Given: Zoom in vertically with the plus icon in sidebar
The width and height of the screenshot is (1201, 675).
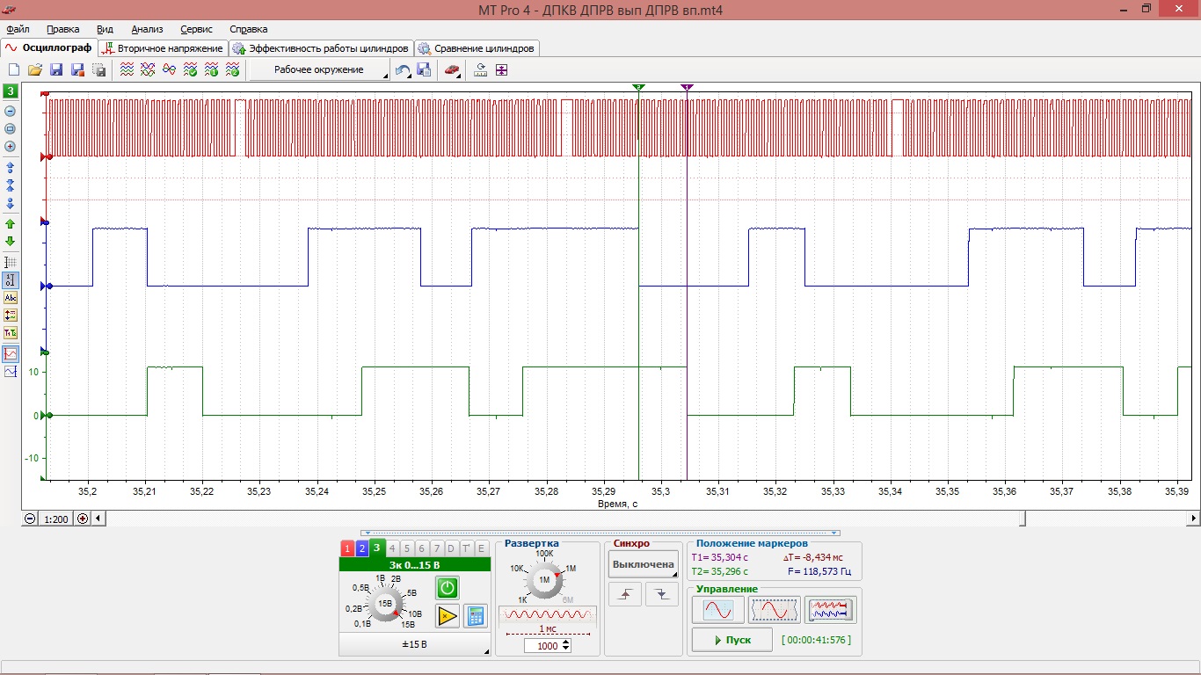Looking at the screenshot, I should pyautogui.click(x=11, y=147).
